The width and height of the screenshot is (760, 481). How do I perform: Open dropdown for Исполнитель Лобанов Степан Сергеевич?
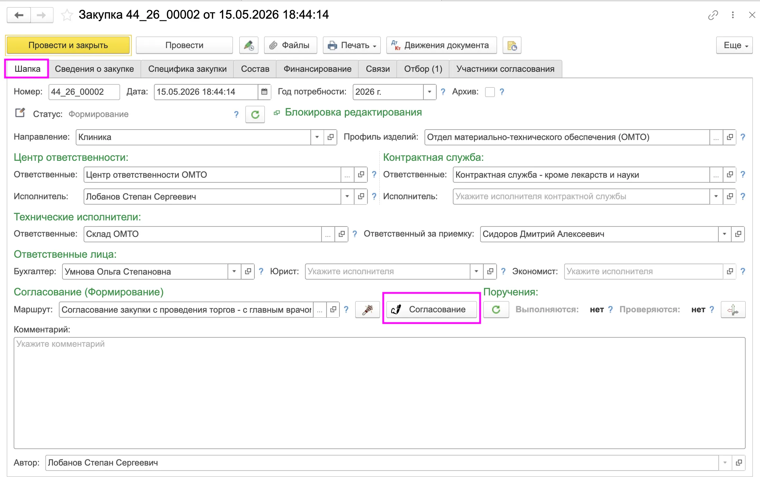[x=347, y=196]
